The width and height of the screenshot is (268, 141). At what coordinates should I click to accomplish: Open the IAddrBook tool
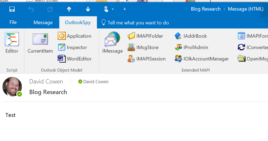point(191,36)
